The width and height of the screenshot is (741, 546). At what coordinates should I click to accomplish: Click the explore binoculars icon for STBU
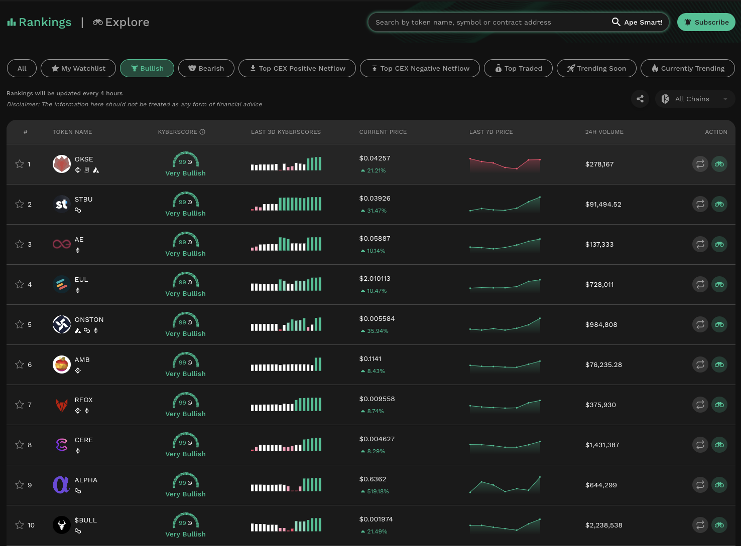pyautogui.click(x=719, y=204)
